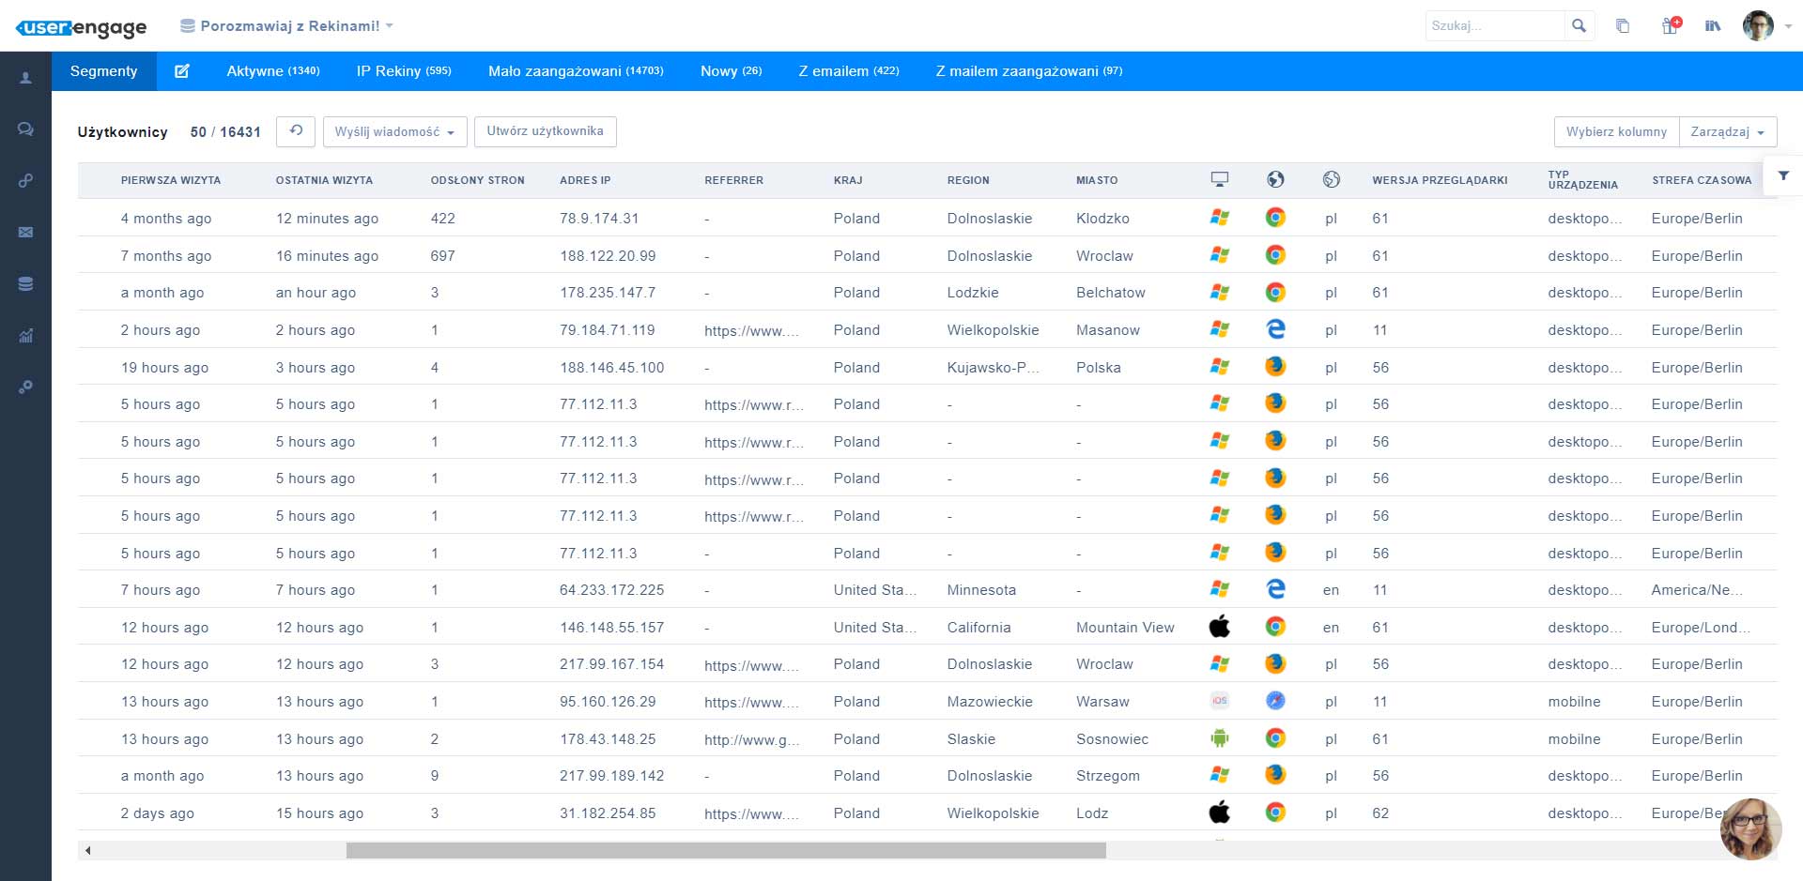Click the Kujawsko-P... region cell

(993, 367)
